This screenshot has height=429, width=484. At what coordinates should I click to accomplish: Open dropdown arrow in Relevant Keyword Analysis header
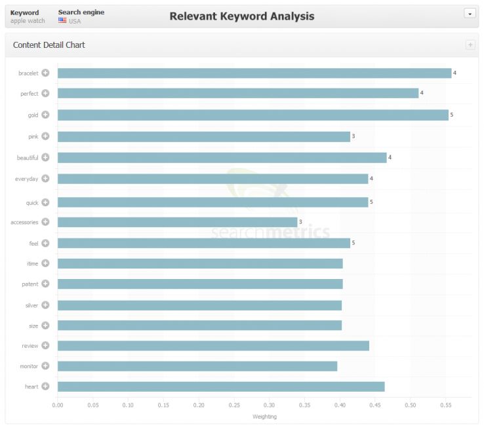tap(470, 13)
